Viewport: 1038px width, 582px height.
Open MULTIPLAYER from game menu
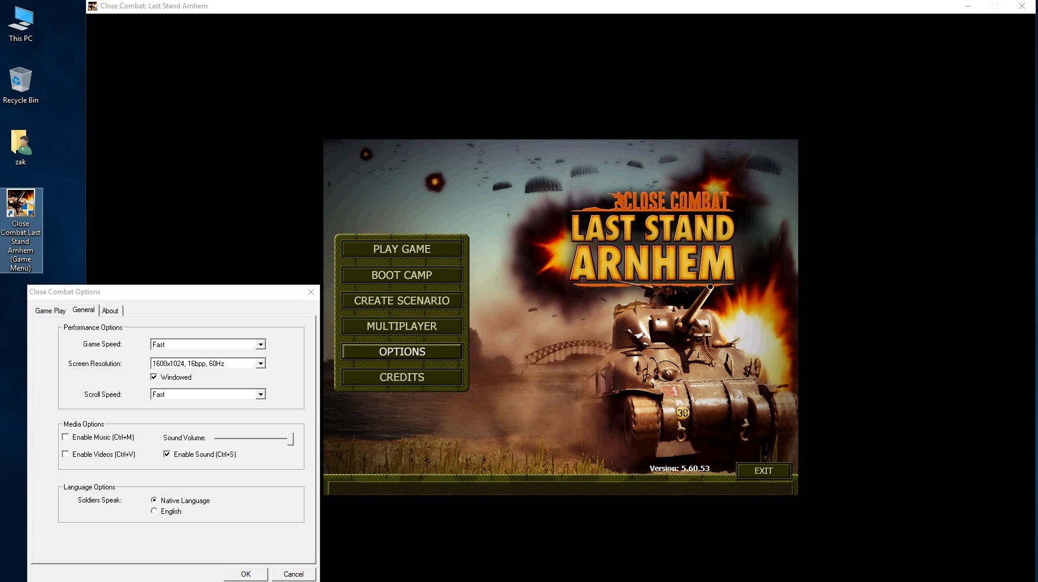tap(402, 326)
